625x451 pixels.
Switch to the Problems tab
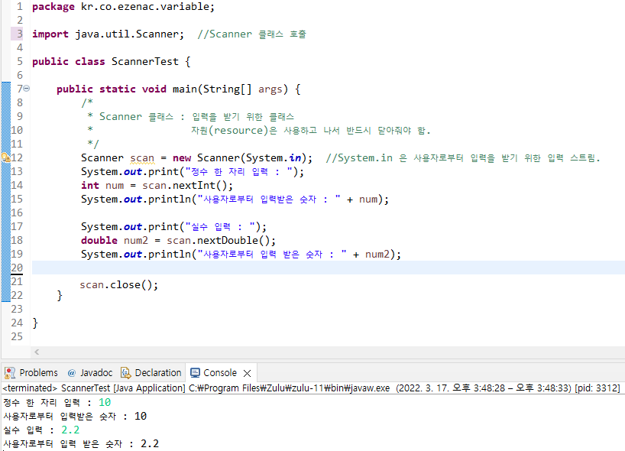click(31, 373)
